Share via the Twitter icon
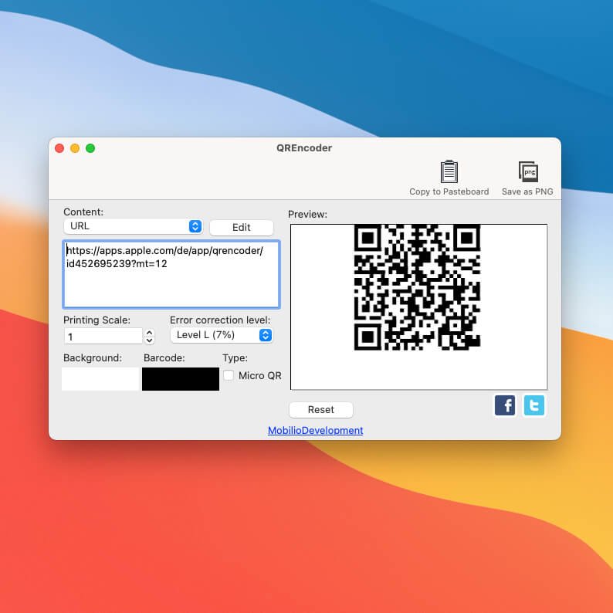Image resolution: width=613 pixels, height=613 pixels. [x=533, y=405]
